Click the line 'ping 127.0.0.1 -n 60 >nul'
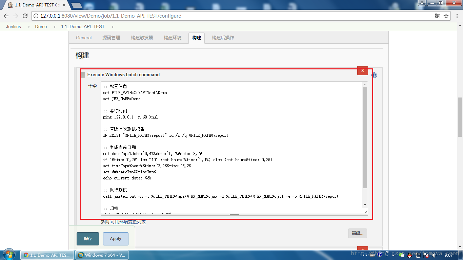The width and height of the screenshot is (463, 260). click(x=130, y=117)
